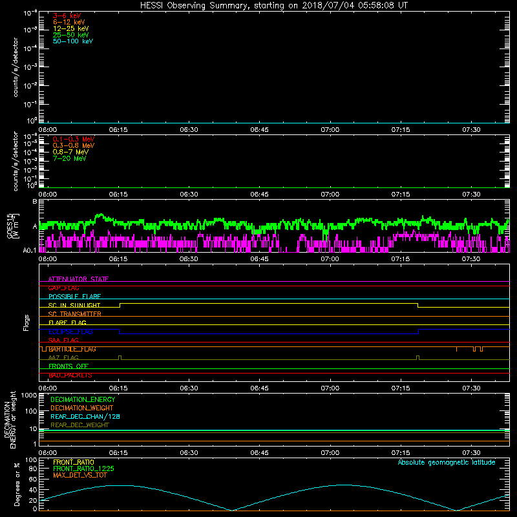Click the A0.1 tick label on GOES axis
The image size is (517, 517).
click(x=30, y=250)
